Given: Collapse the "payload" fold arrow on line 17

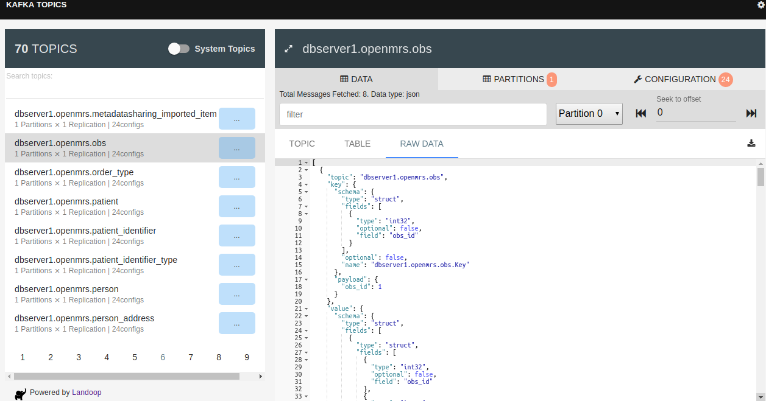Looking at the screenshot, I should [307, 279].
